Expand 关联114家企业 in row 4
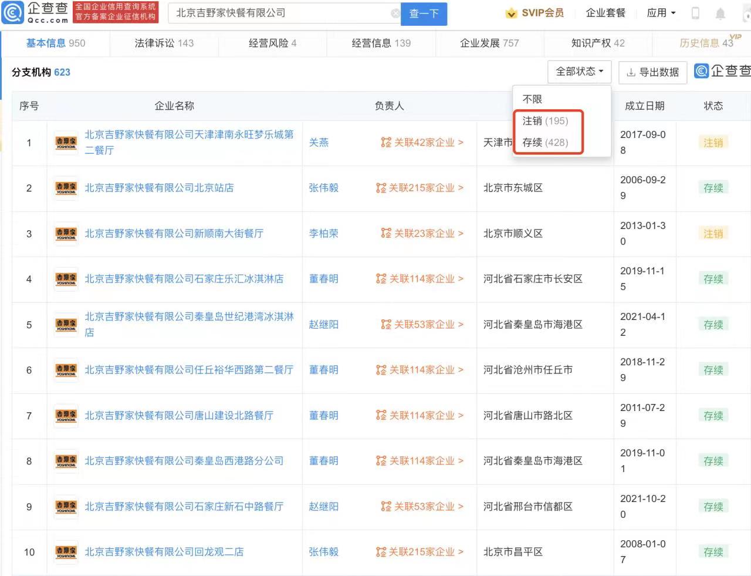This screenshot has height=576, width=751. point(420,279)
